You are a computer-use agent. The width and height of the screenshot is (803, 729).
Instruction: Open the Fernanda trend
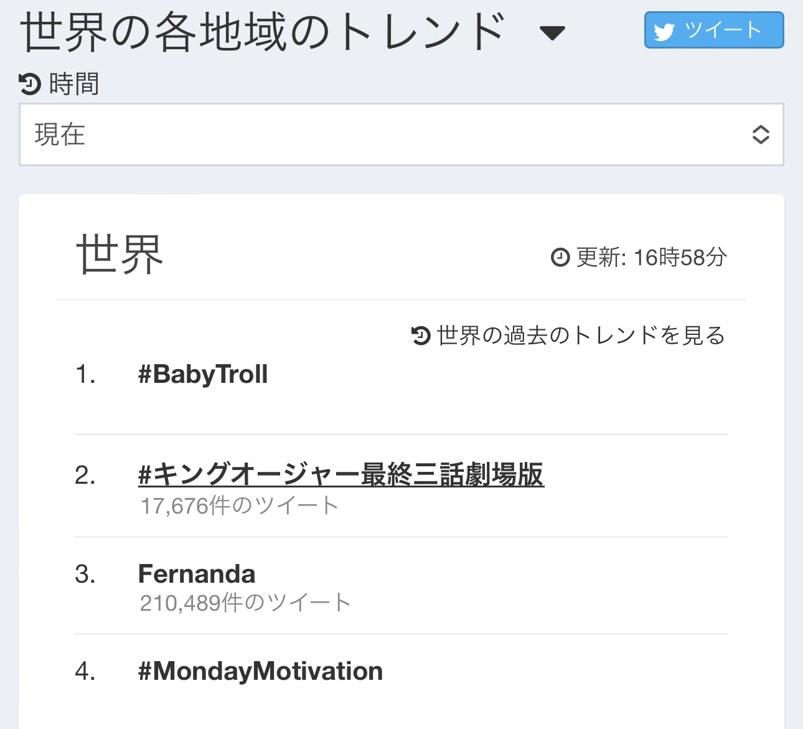point(197,573)
